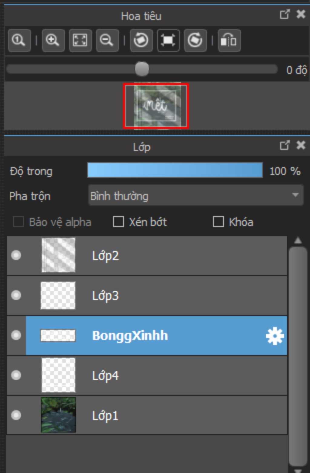Enable the Xén bớt checkbox
Image resolution: width=310 pixels, height=473 pixels.
click(118, 222)
